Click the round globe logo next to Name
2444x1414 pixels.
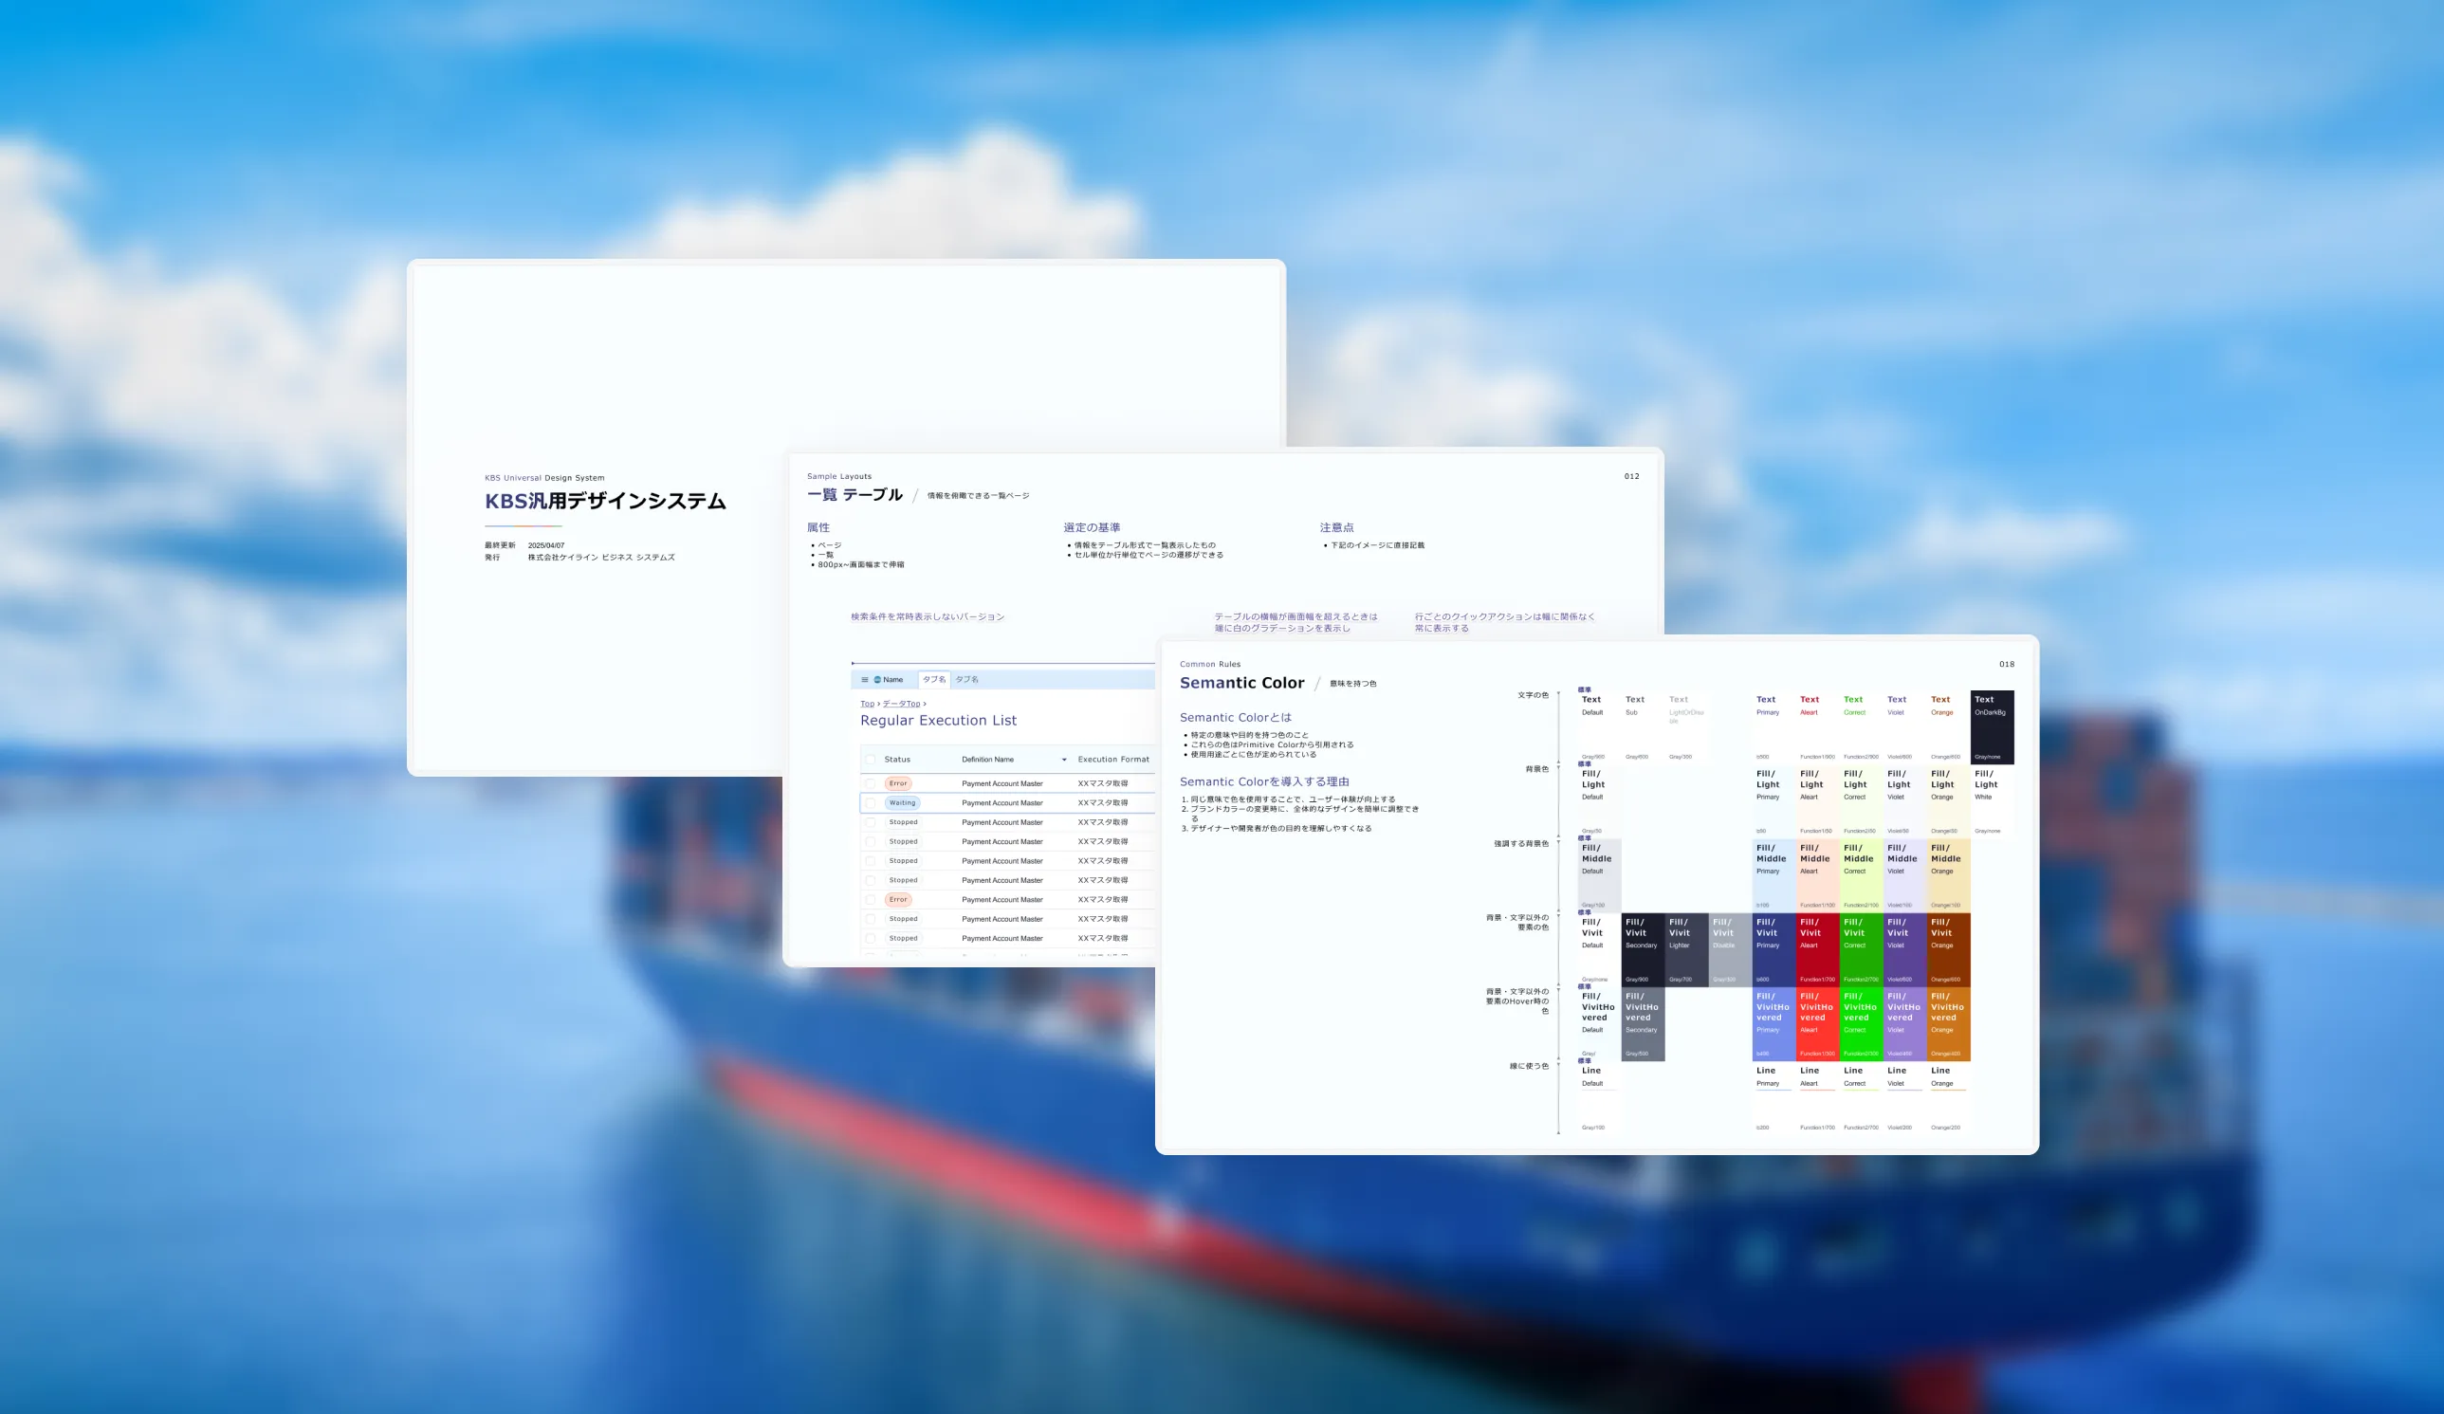(876, 680)
